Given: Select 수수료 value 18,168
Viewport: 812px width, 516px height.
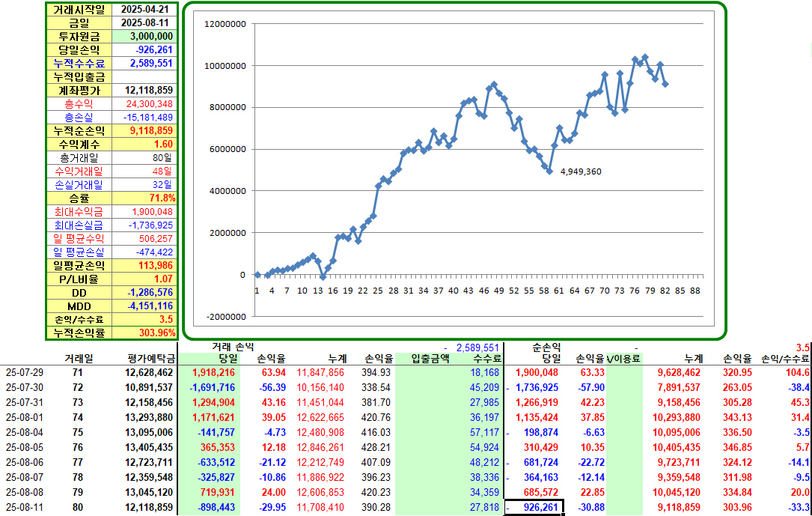Looking at the screenshot, I should coord(484,372).
